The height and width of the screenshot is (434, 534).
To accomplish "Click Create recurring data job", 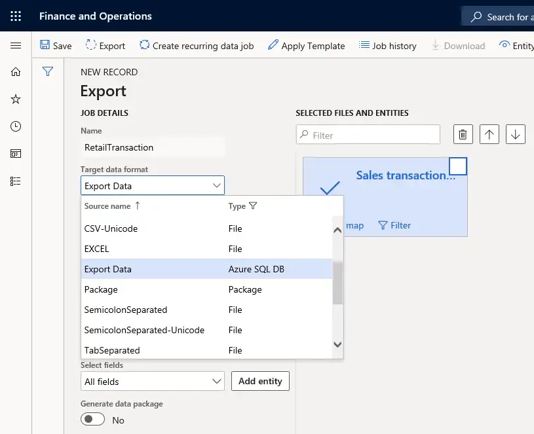I will (197, 46).
